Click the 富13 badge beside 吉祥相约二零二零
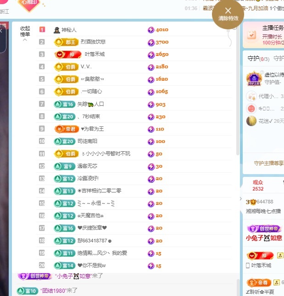The image size is (284, 296). 65,191
